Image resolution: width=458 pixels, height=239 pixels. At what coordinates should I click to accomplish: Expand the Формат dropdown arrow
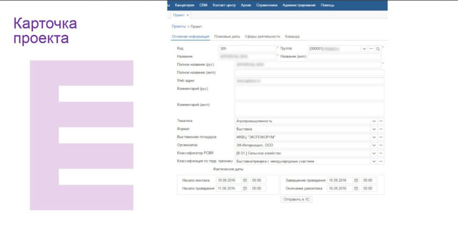pos(374,129)
